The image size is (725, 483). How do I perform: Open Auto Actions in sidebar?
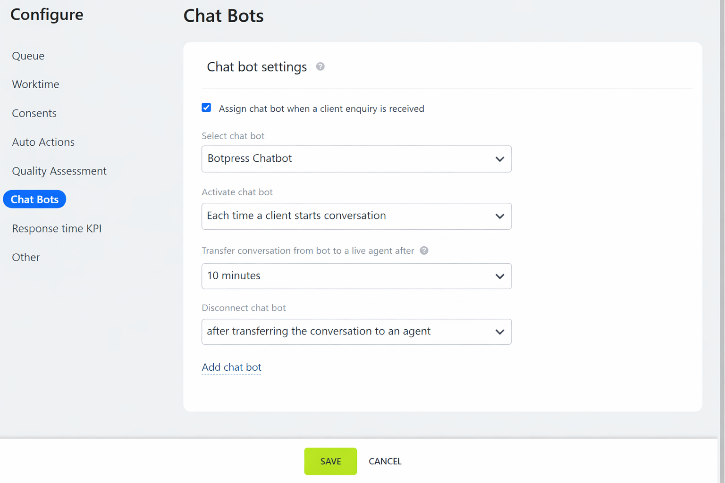pyautogui.click(x=43, y=142)
